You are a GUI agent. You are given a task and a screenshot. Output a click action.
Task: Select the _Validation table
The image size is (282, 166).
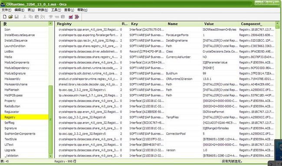11,156
